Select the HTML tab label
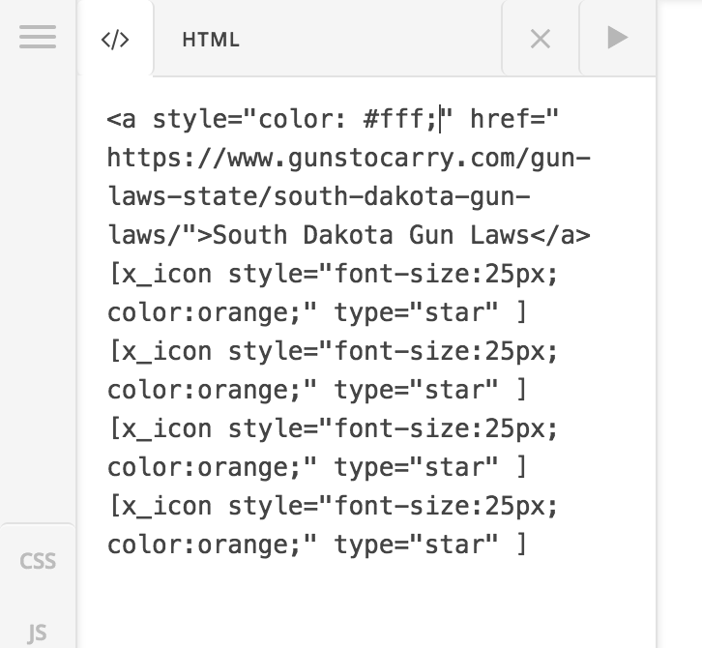This screenshot has width=702, height=648. point(211,40)
